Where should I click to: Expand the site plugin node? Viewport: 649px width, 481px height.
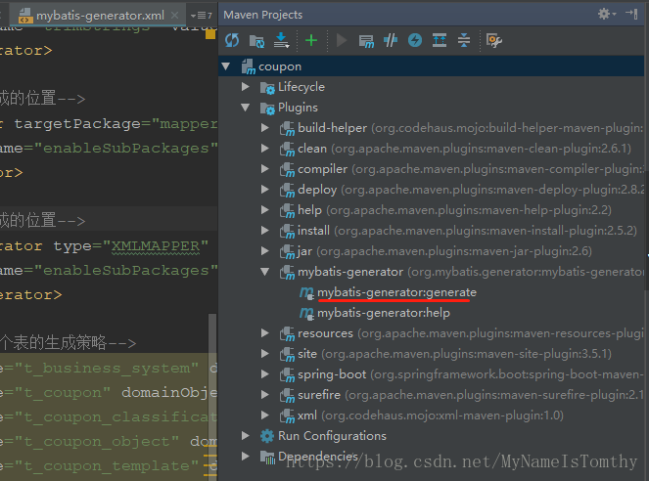(x=265, y=353)
